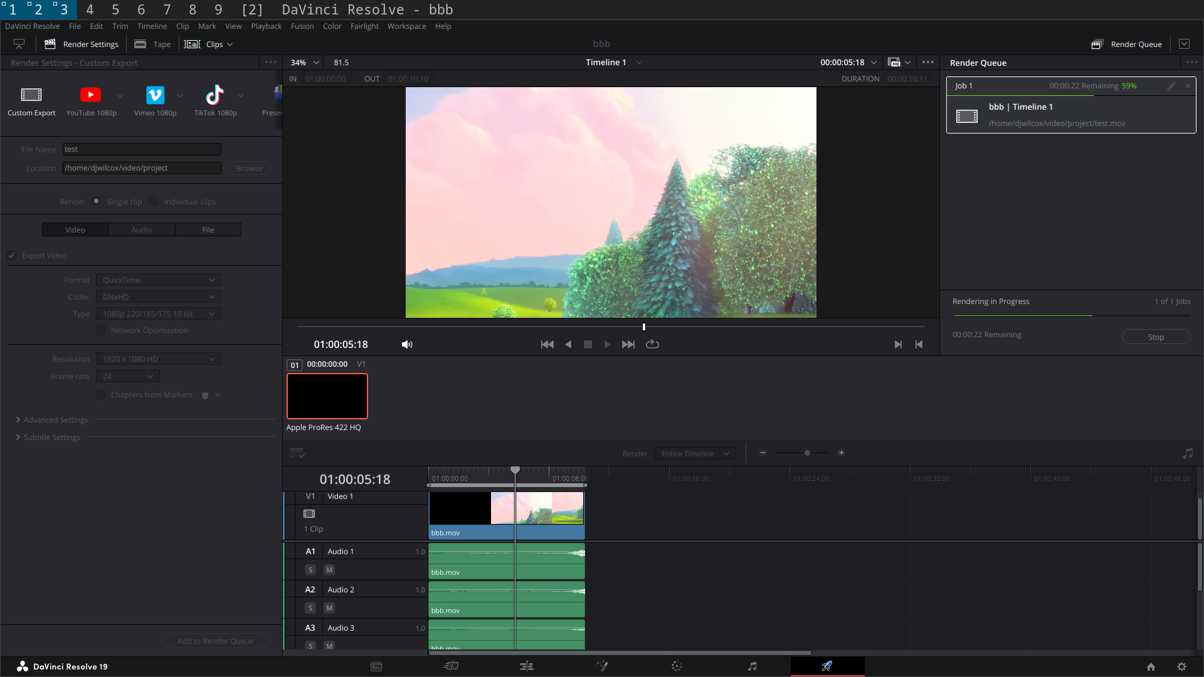Open the Media page
1204x677 pixels.
click(x=376, y=667)
